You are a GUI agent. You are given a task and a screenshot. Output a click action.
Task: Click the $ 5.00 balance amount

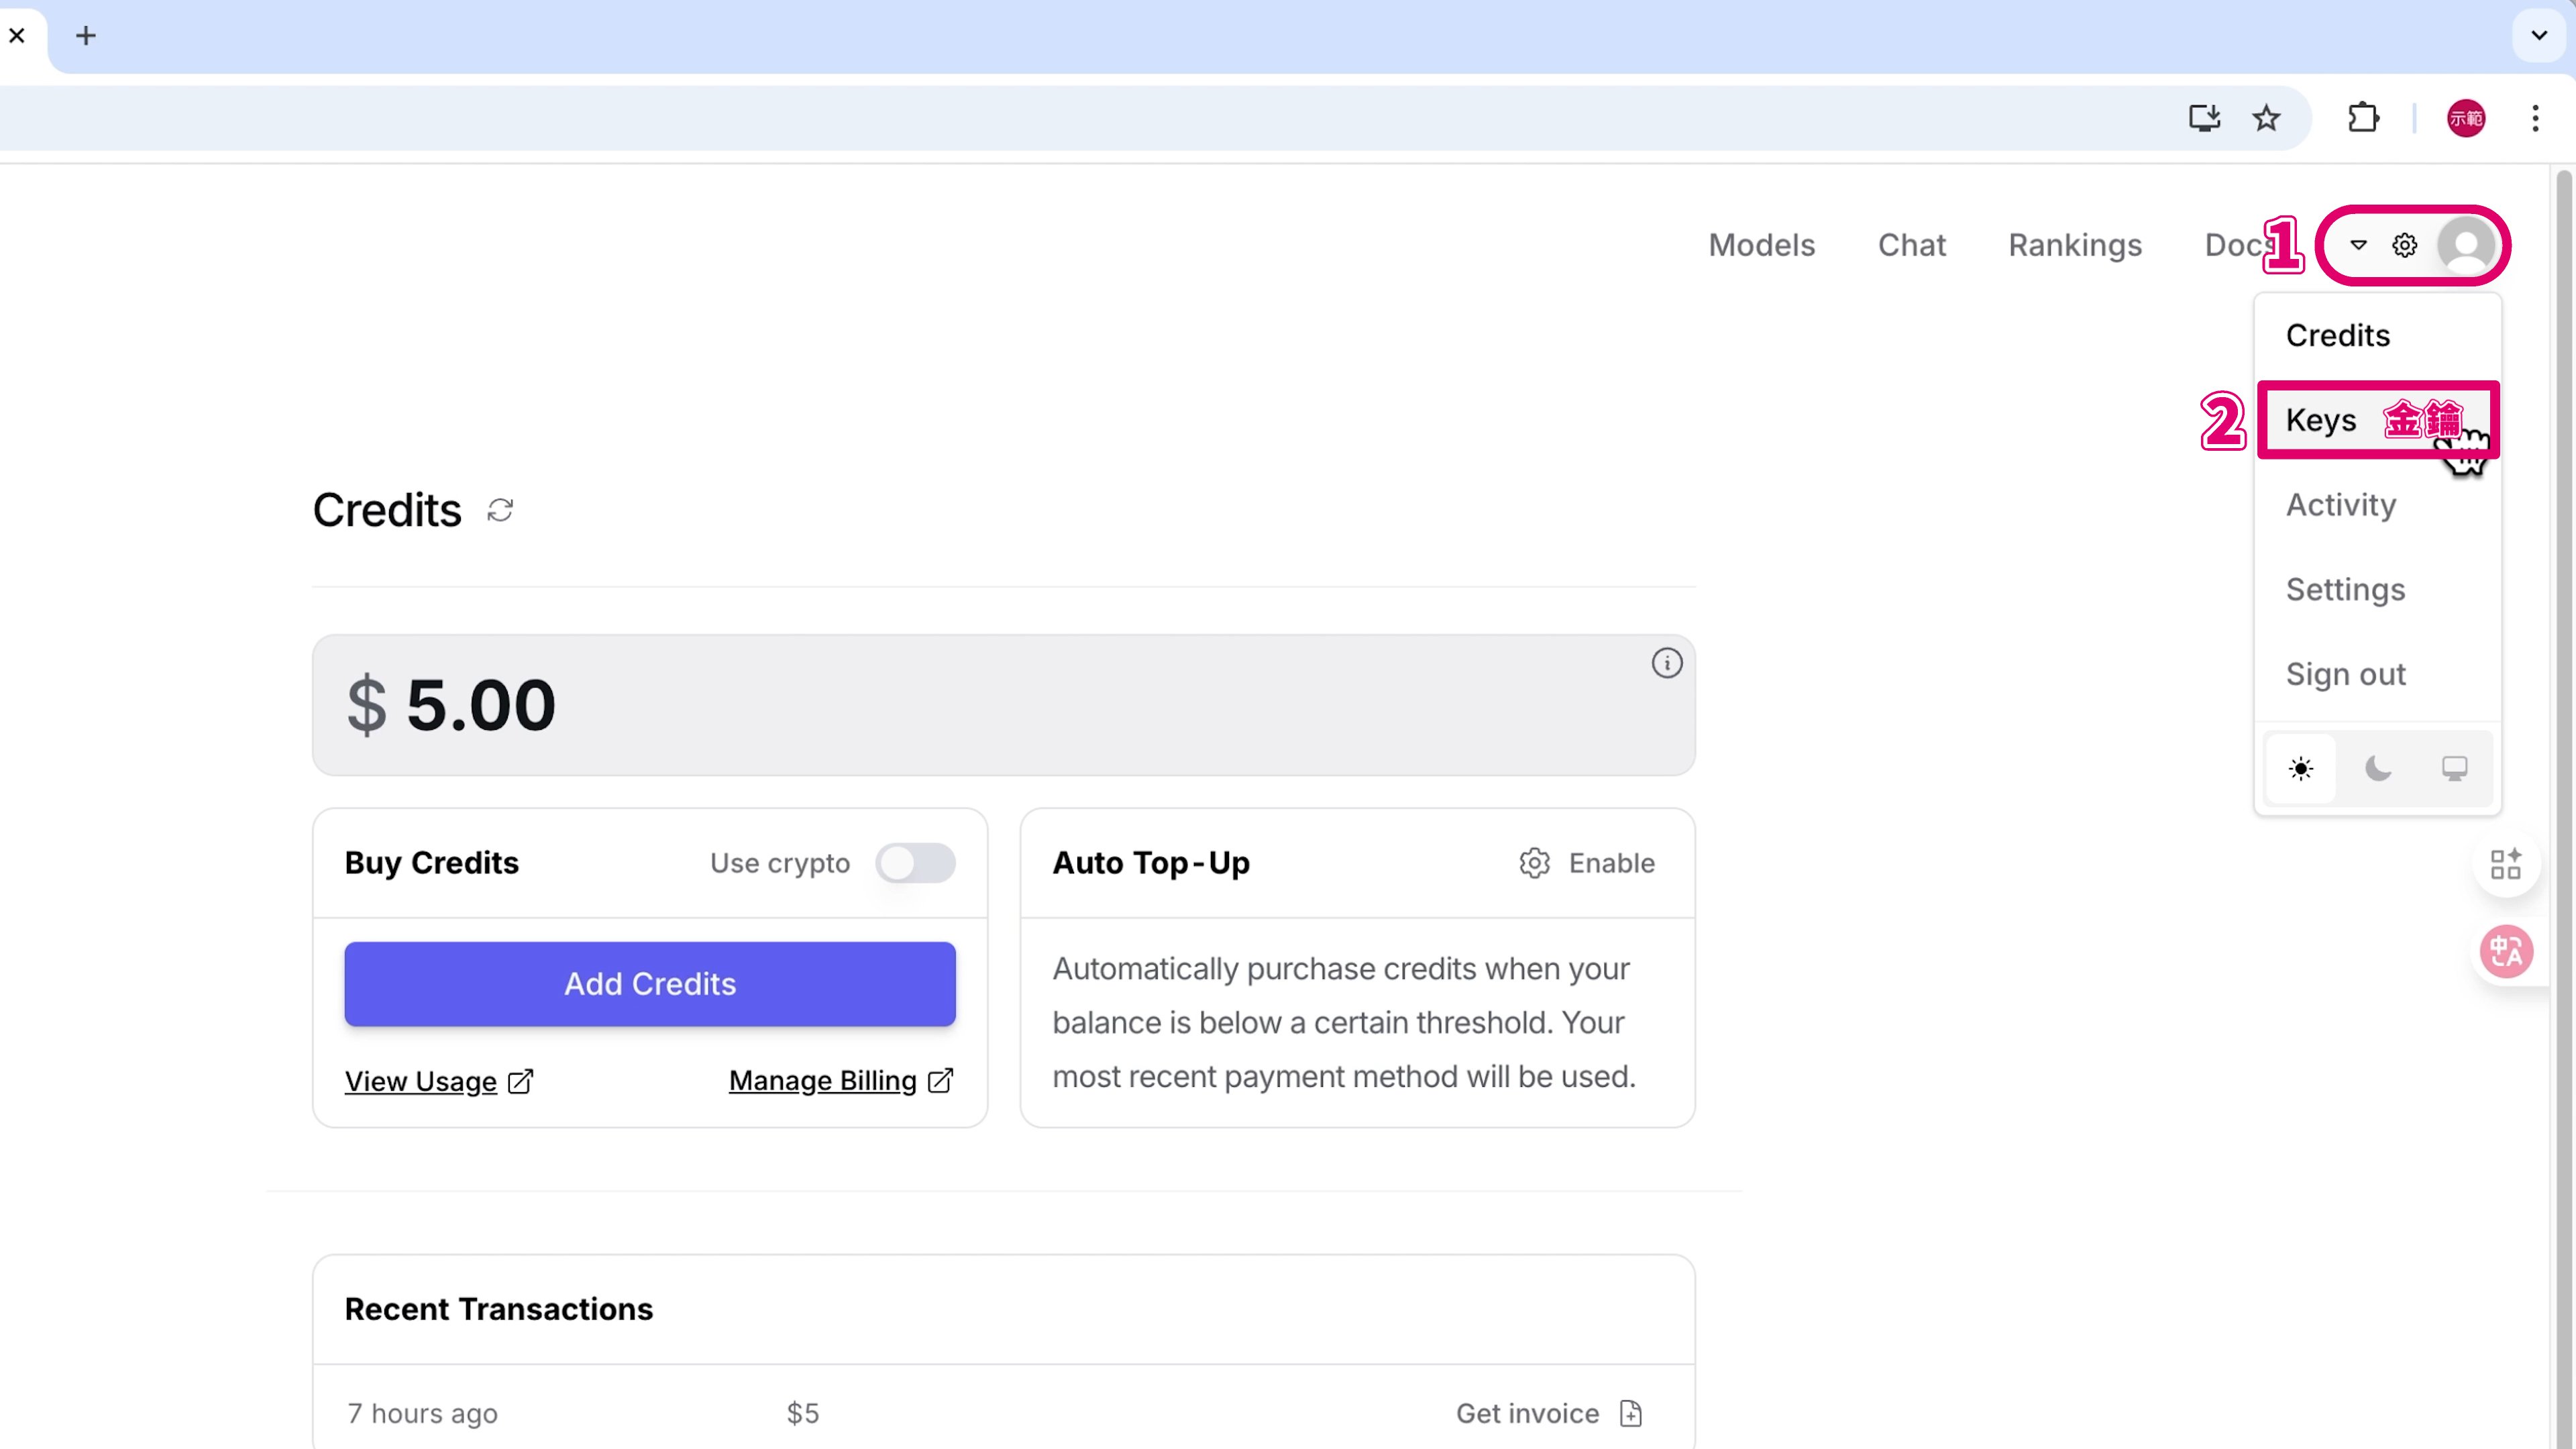450,705
